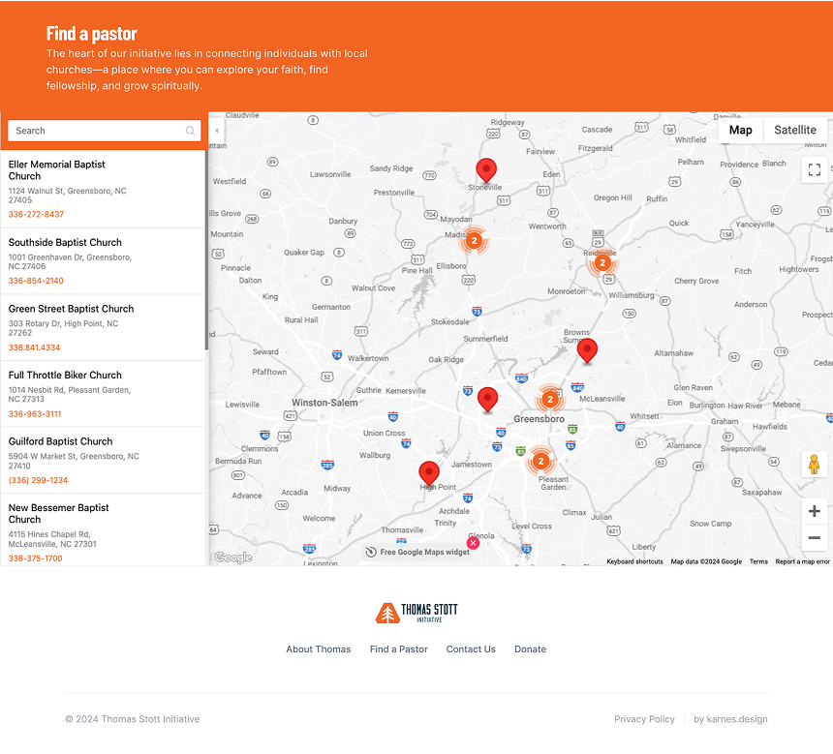Open Keyboard shortcuts on map
The image size is (833, 754).
click(x=634, y=561)
